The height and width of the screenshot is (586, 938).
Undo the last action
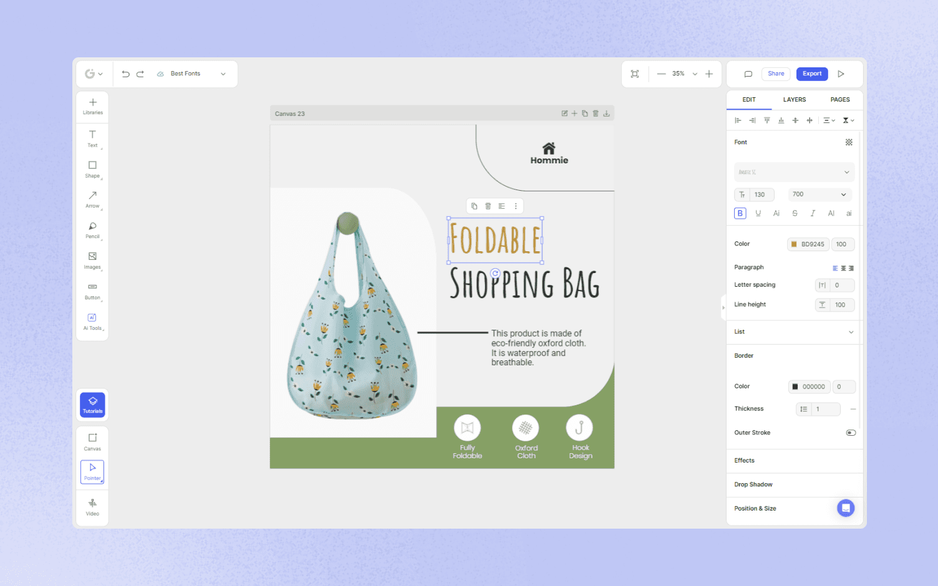(x=125, y=74)
